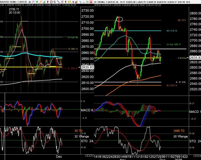Select the yellow rectangle drawing tool
Viewport: 201px width, 160px height.
tap(69, 2)
